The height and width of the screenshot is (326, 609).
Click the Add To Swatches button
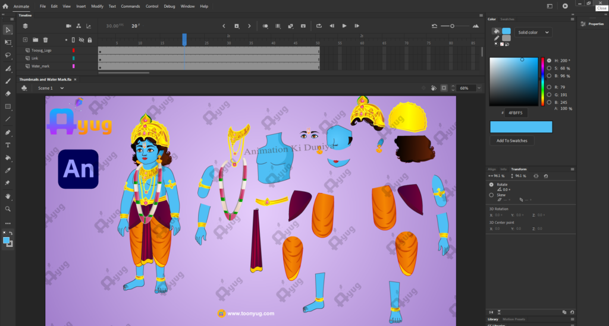511,141
